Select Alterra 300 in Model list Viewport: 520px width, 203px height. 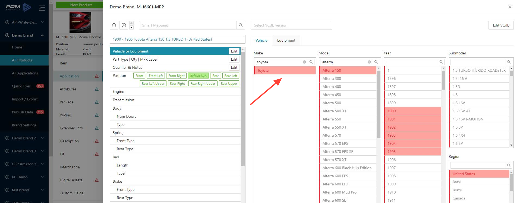pos(348,78)
